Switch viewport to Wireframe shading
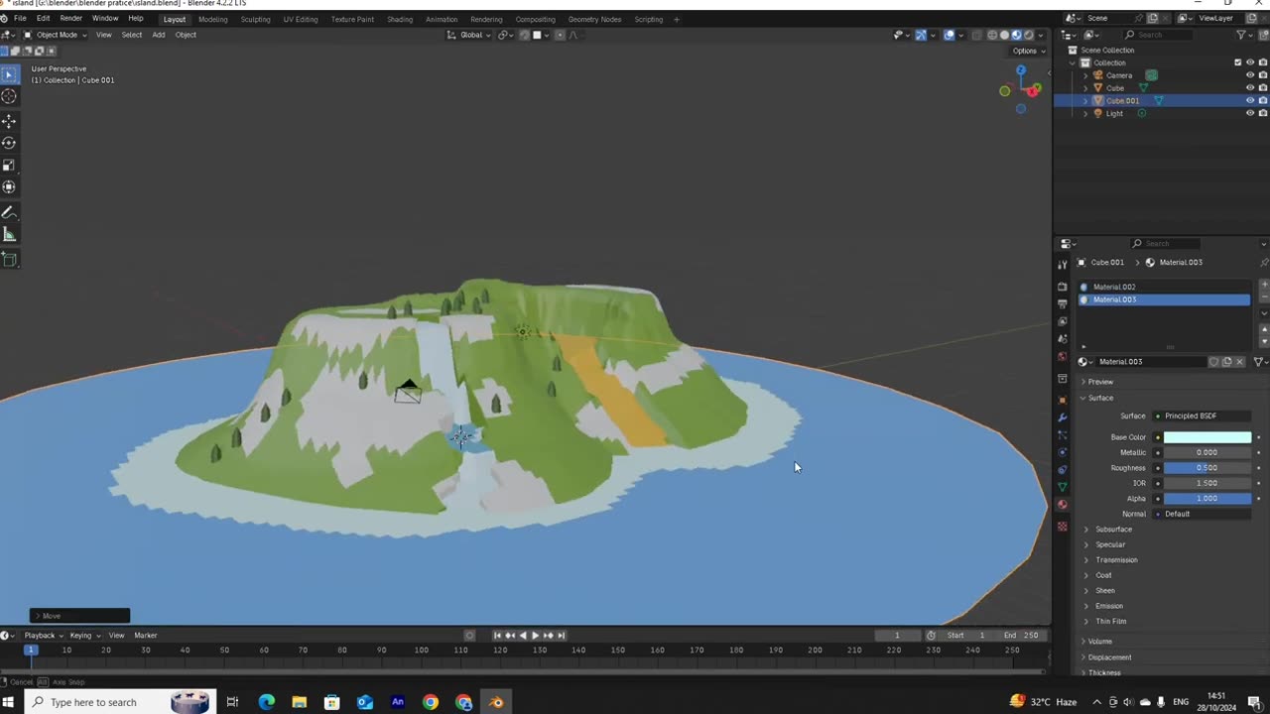Viewport: 1270px width, 714px height. point(991,35)
